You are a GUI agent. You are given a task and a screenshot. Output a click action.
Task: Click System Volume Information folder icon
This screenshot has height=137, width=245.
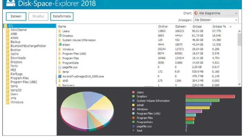click(x=59, y=40)
